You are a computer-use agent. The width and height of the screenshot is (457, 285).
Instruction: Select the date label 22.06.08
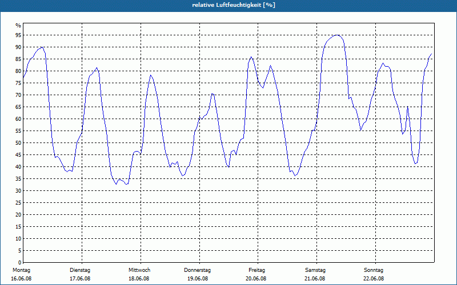click(x=374, y=279)
